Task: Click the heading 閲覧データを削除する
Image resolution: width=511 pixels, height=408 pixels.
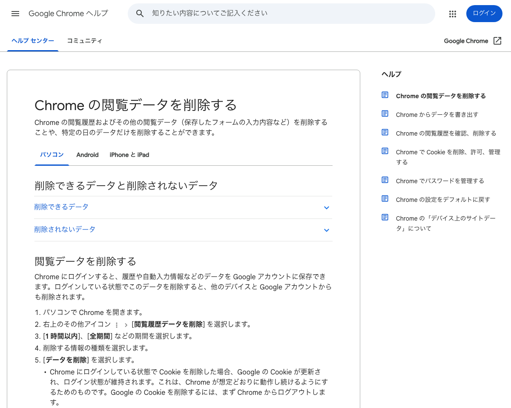Action: click(85, 261)
